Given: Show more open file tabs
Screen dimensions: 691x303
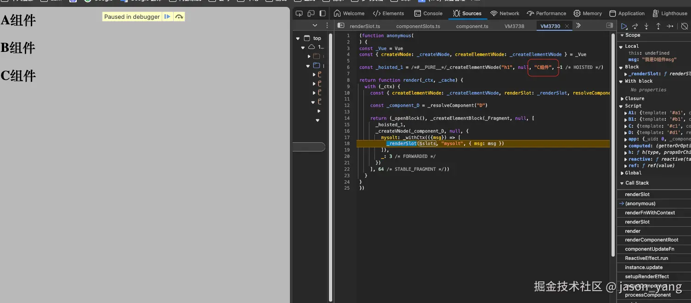Looking at the screenshot, I should [578, 26].
